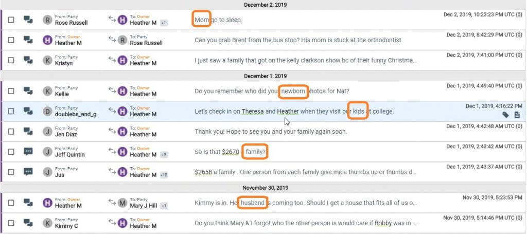Click the $2670 underlined amount
The height and width of the screenshot is (234, 527).
[x=231, y=152]
